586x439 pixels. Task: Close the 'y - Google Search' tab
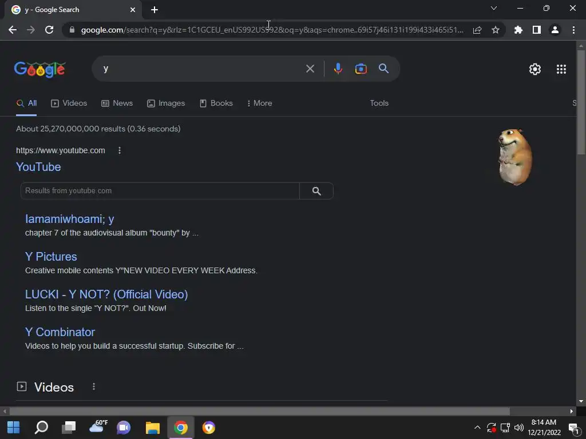point(133,10)
